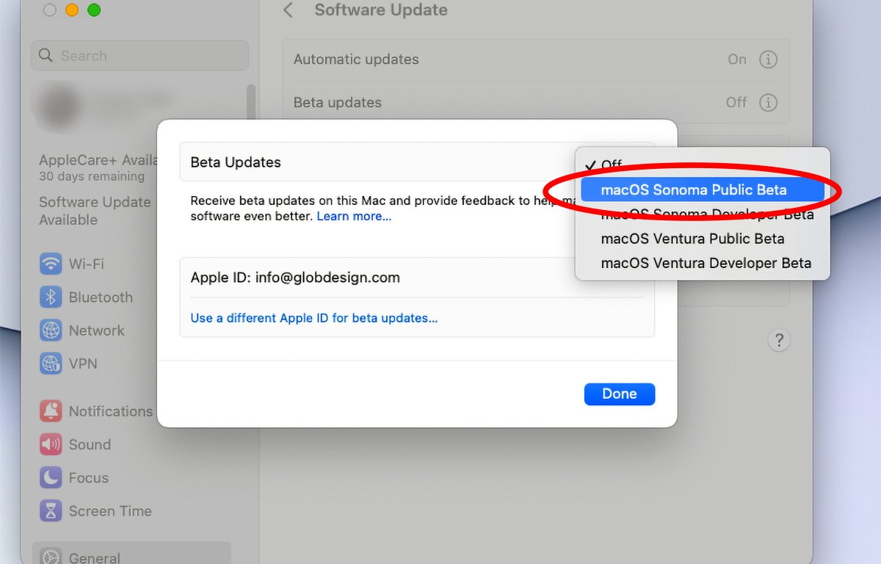
Task: Go back using the chevron arrow
Action: (289, 10)
